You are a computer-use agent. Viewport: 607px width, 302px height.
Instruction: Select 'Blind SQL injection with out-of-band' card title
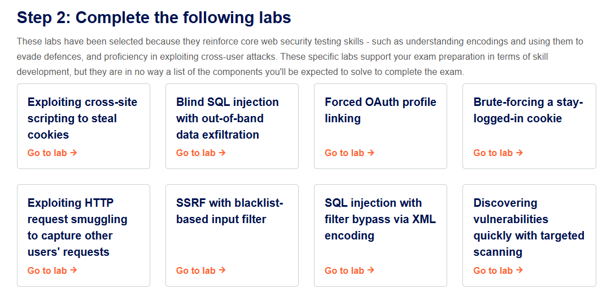227,118
